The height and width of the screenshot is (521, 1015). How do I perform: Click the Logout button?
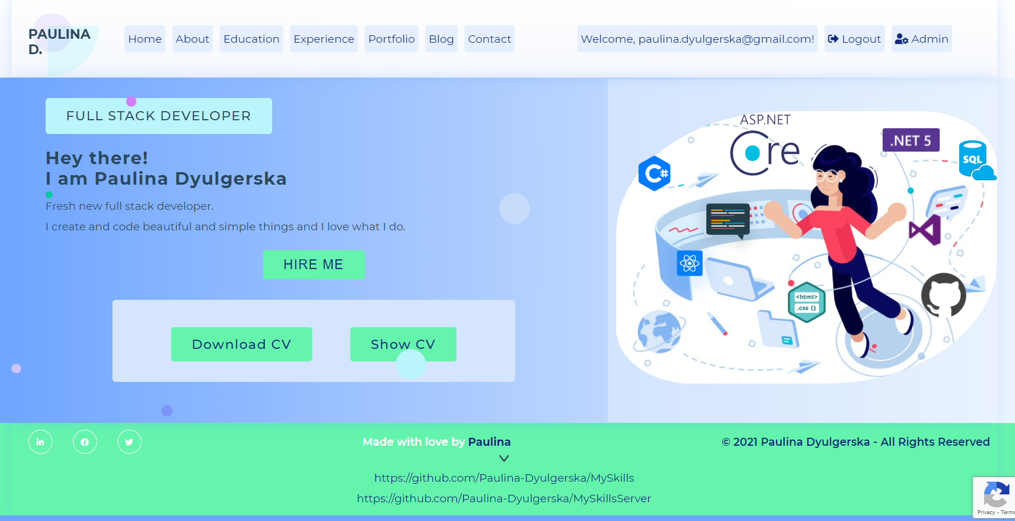[854, 39]
